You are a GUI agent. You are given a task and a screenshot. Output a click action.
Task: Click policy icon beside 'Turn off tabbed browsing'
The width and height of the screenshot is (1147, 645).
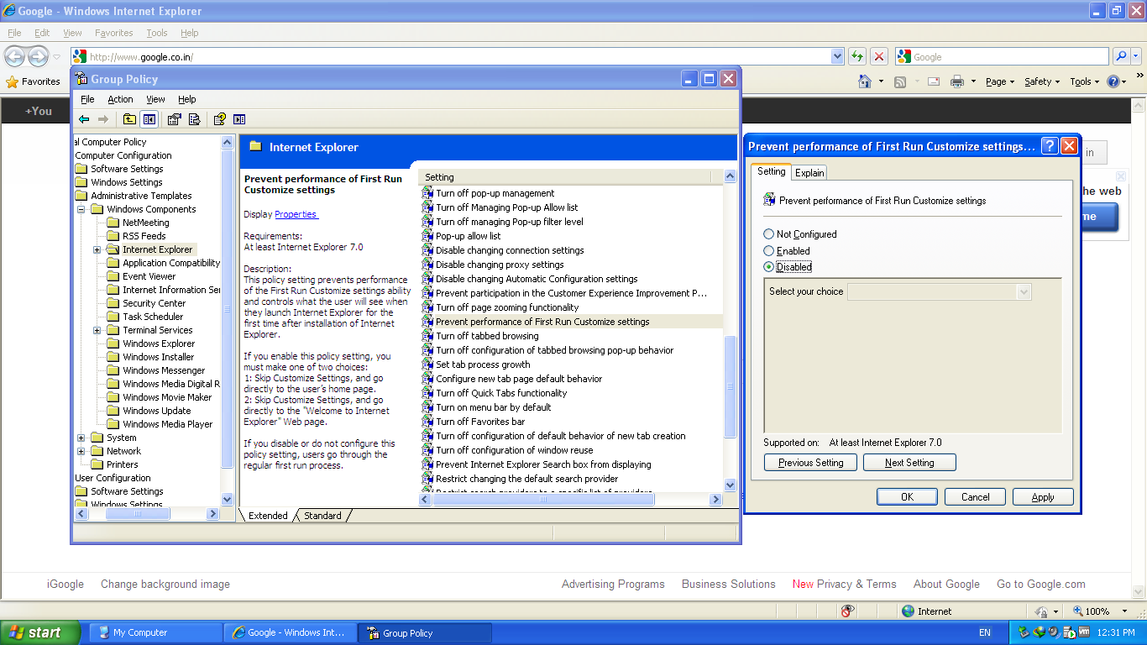click(427, 336)
